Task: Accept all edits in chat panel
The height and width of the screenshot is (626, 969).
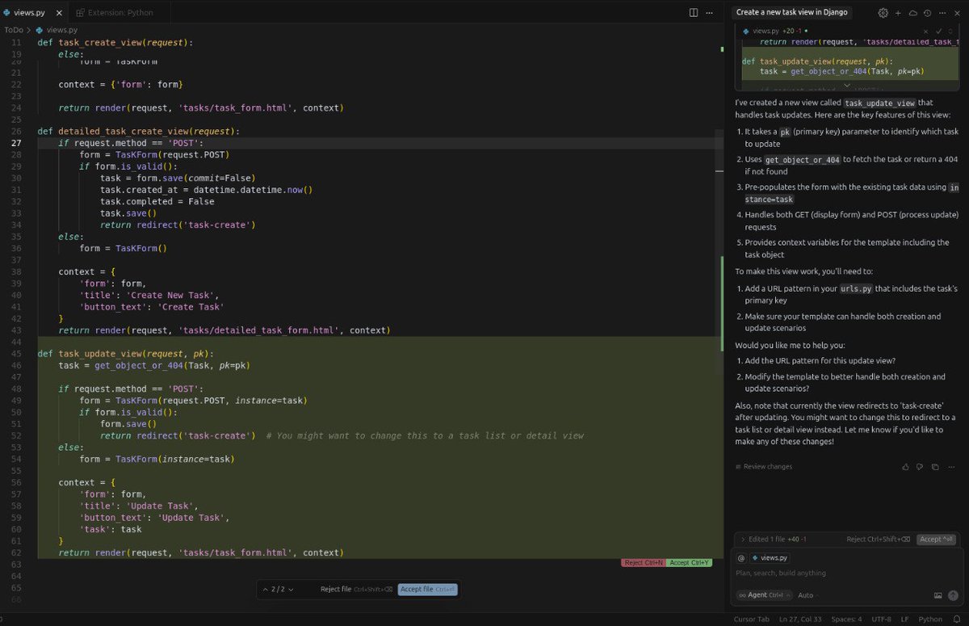Action: [x=936, y=540]
